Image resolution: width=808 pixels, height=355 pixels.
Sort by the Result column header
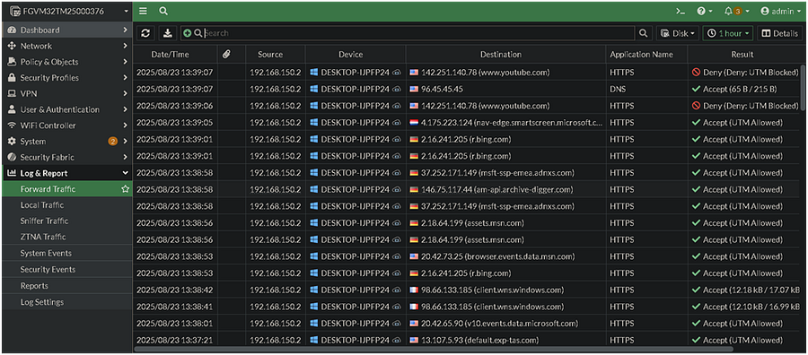coord(742,55)
